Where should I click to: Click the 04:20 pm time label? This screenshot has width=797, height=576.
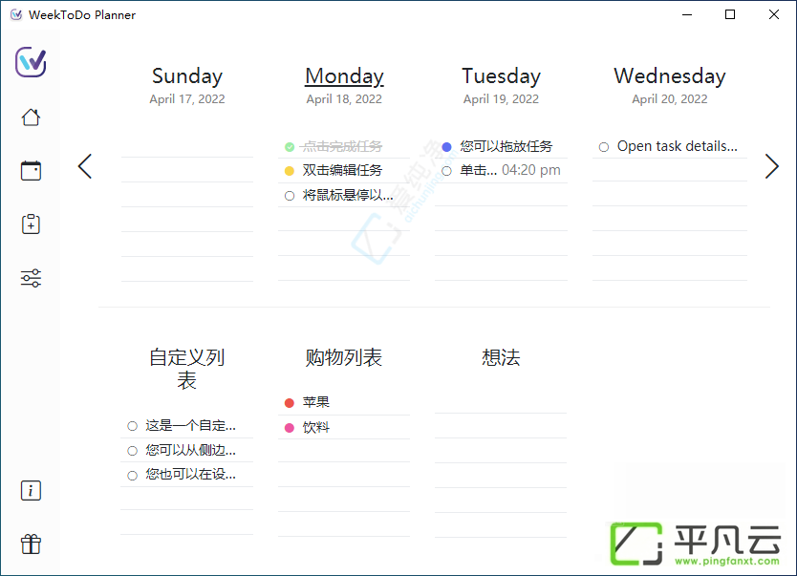coord(531,170)
